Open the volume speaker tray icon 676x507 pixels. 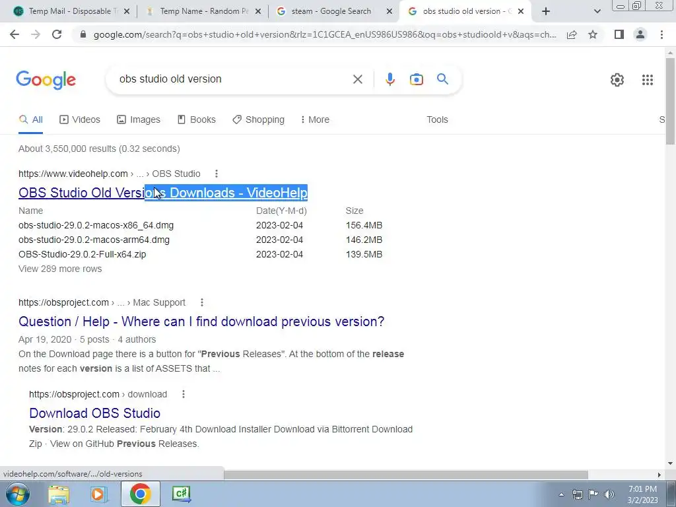pyautogui.click(x=609, y=494)
